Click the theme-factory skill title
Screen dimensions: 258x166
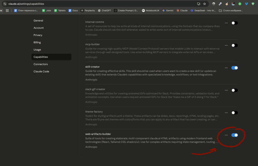(x=94, y=112)
